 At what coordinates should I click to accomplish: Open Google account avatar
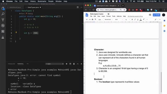click(x=164, y=15)
